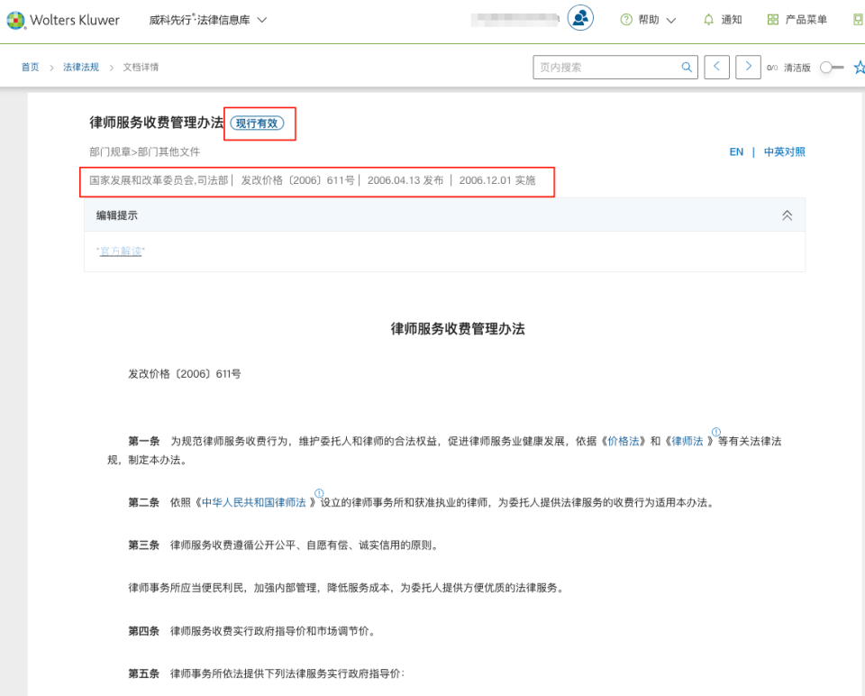The height and width of the screenshot is (696, 865).
Task: Open 中英对照 bilingual view
Action: coord(784,151)
